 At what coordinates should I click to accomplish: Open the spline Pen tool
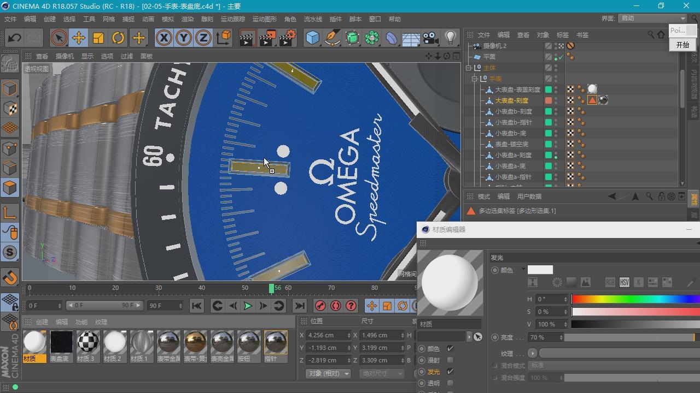[x=332, y=38]
